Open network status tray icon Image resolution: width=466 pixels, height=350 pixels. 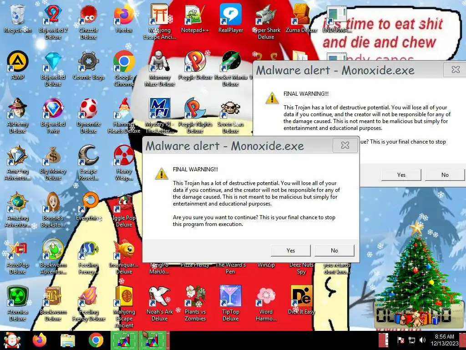[411, 340]
